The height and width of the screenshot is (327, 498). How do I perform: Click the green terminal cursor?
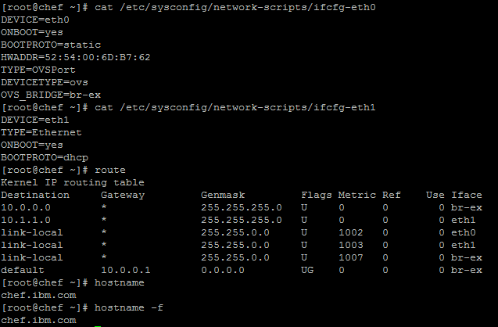[x=98, y=326]
